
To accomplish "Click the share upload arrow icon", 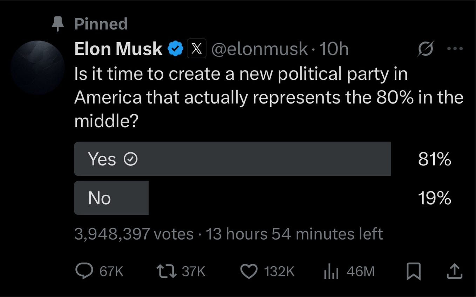I will pos(454,271).
